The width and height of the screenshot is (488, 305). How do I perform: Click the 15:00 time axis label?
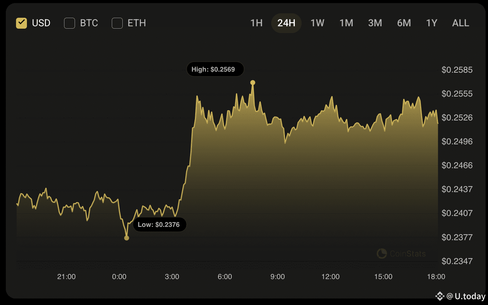click(383, 277)
